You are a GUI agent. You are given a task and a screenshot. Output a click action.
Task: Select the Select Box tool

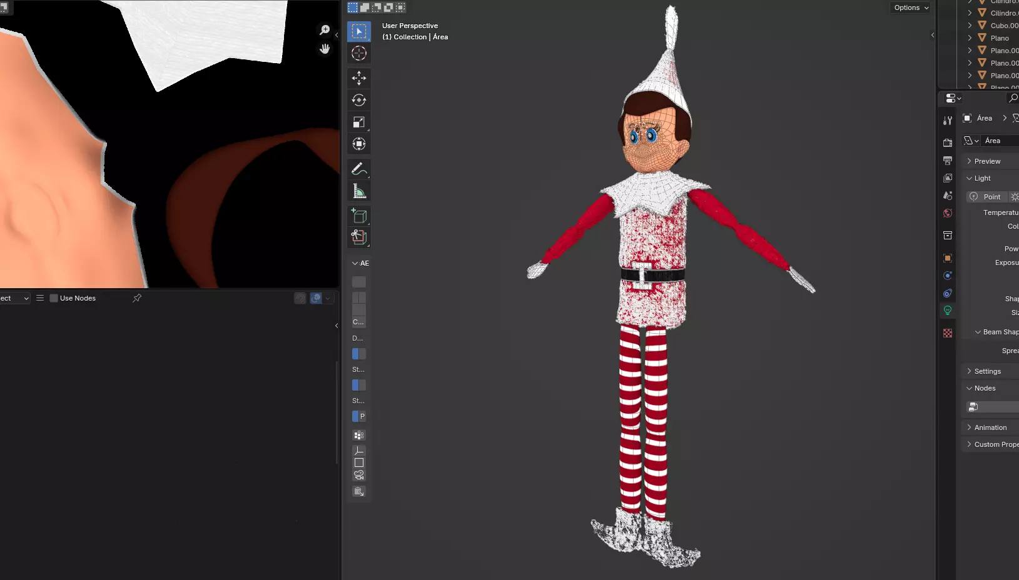(359, 31)
